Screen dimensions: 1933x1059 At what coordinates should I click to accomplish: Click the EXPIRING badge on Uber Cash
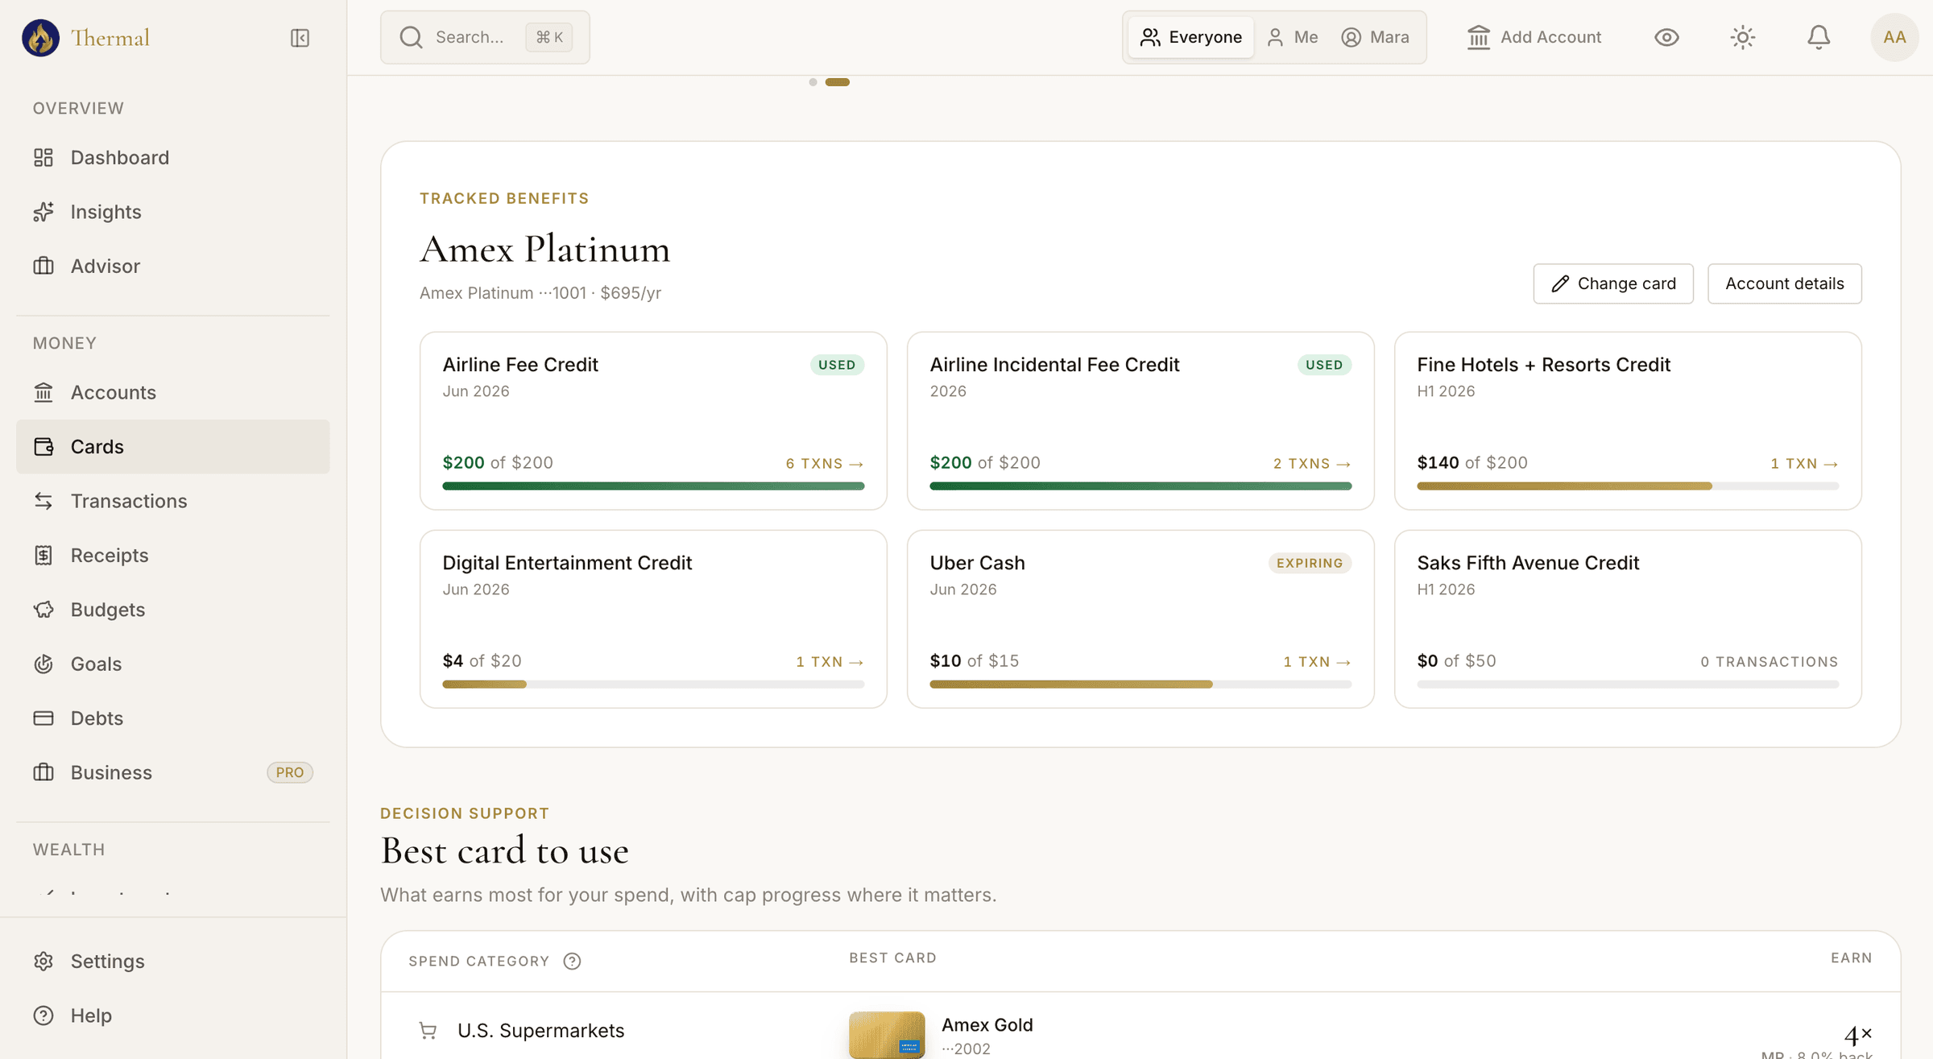1310,563
